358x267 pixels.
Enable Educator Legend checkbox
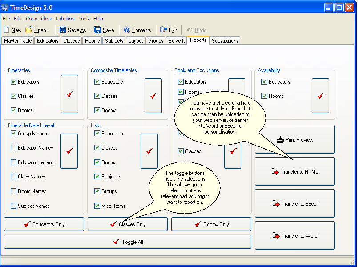tap(13, 162)
